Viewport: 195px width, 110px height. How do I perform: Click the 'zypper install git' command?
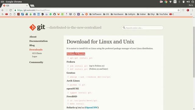click(79, 93)
